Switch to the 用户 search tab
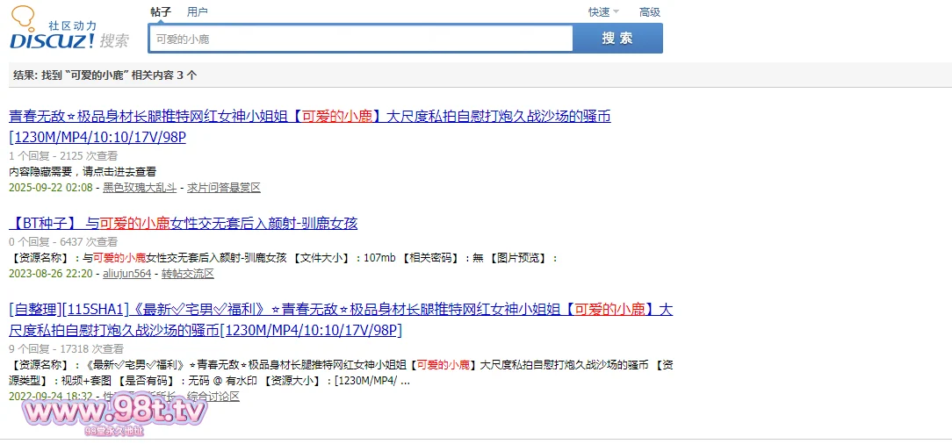Image resolution: width=952 pixels, height=444 pixels. 198,12
